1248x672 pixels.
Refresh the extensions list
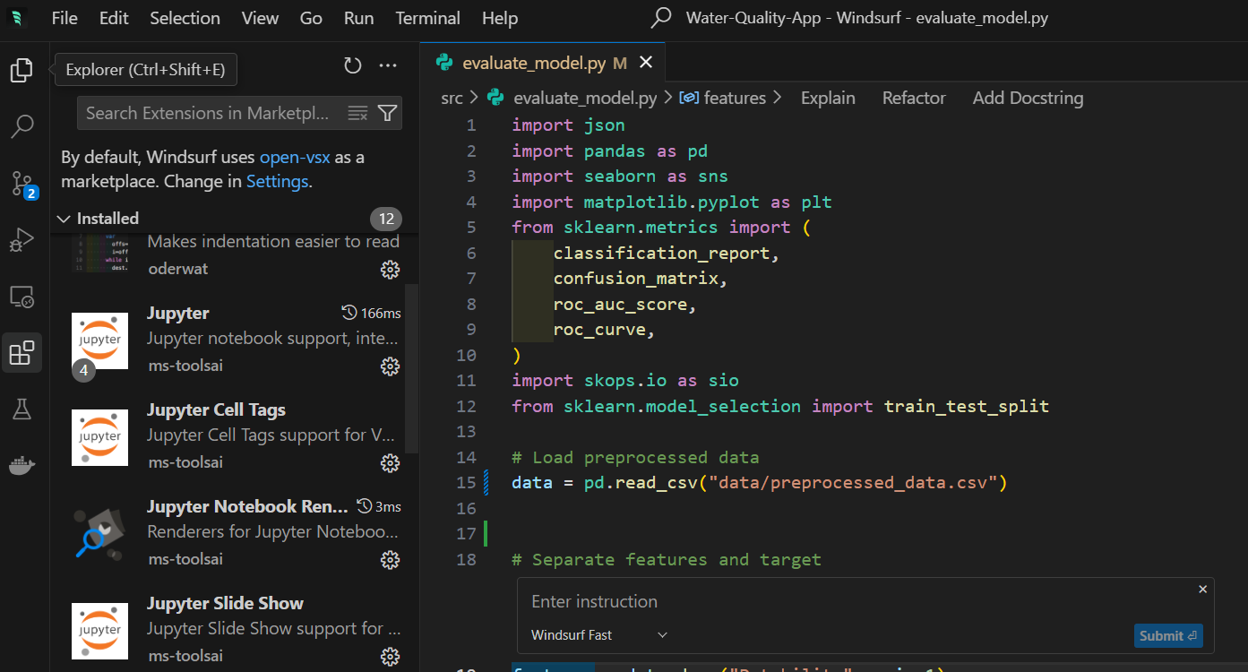pos(353,65)
